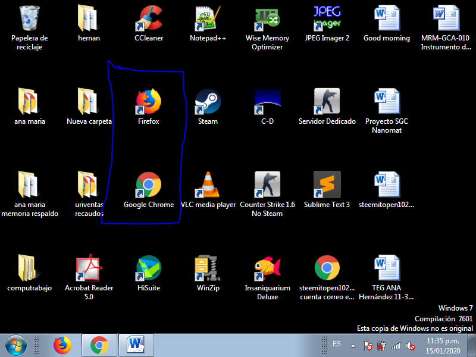Screen dimensions: 476x357
Task: Click the power plug tray icon
Action: point(381,346)
